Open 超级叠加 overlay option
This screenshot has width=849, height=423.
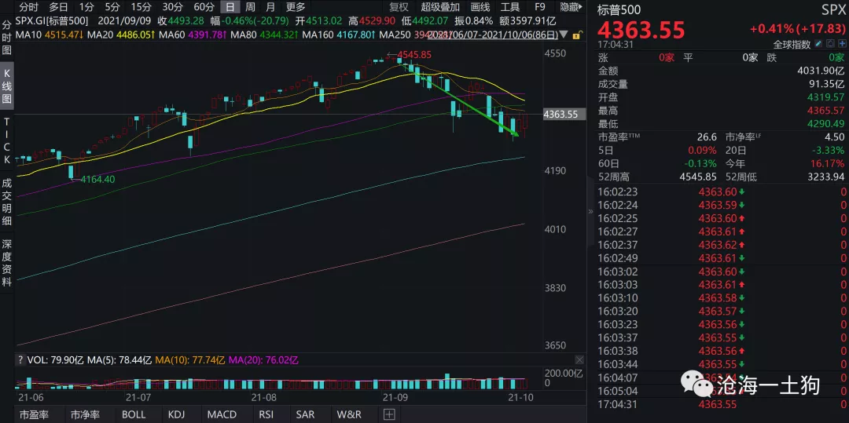click(440, 7)
